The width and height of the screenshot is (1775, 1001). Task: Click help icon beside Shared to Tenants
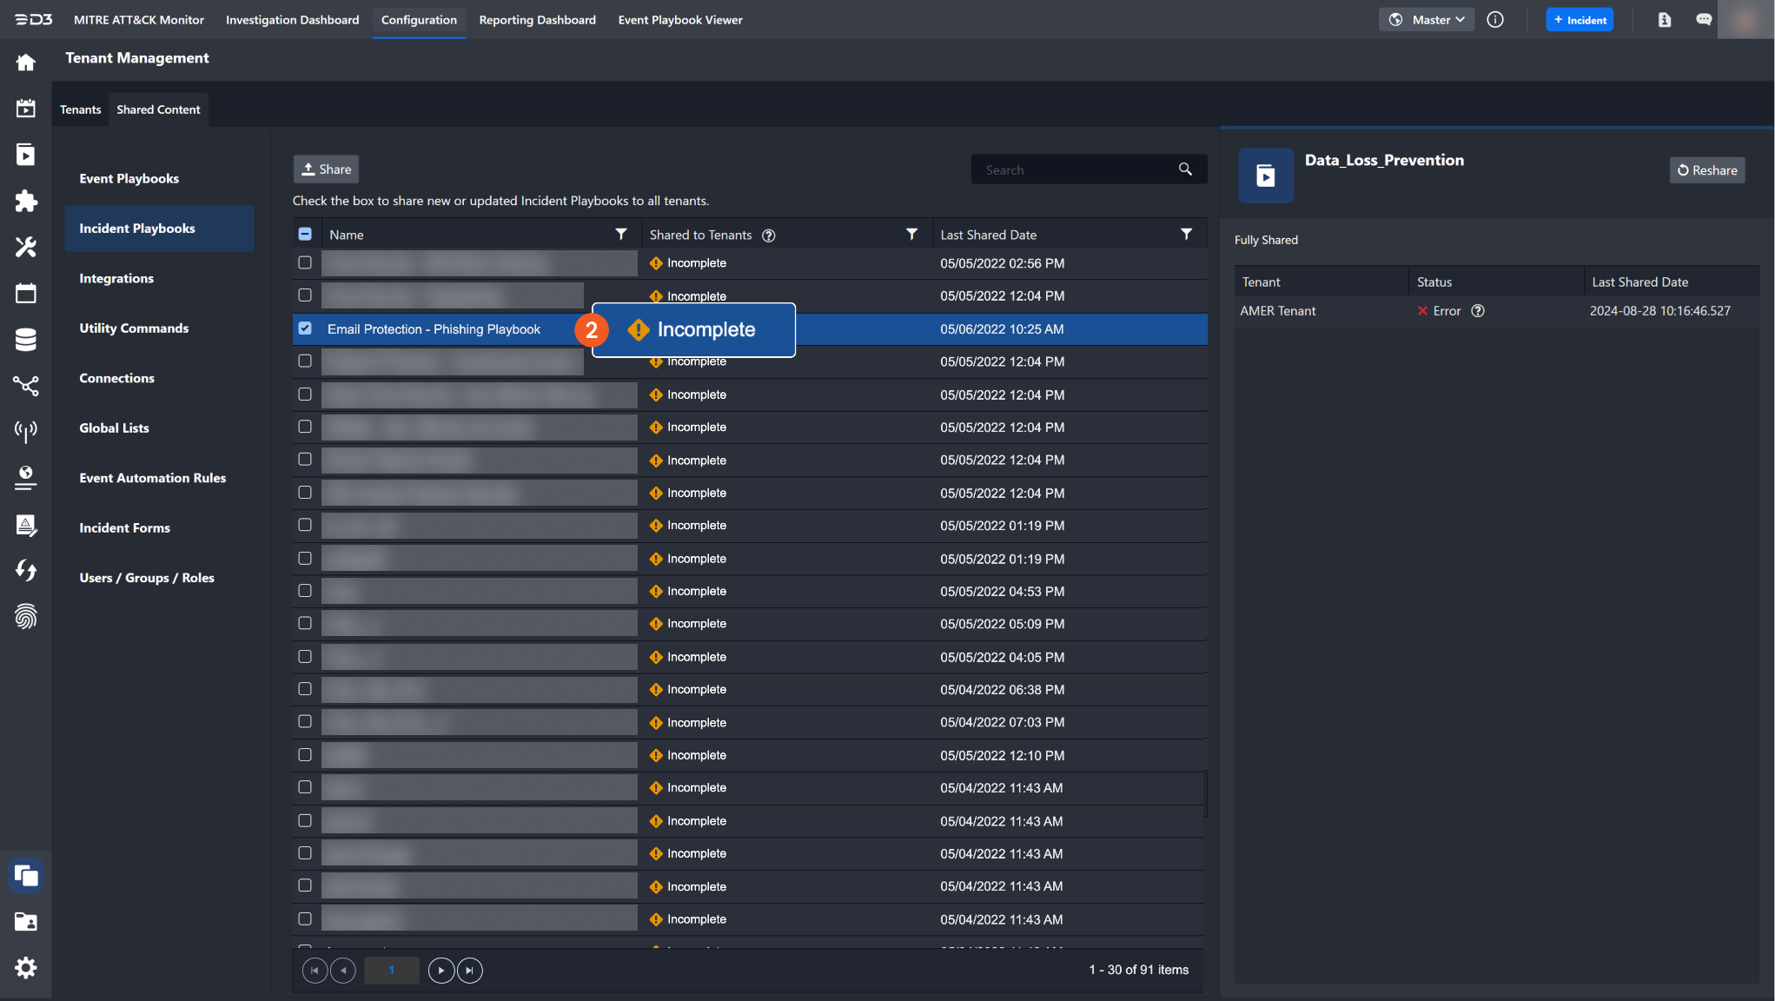[768, 235]
